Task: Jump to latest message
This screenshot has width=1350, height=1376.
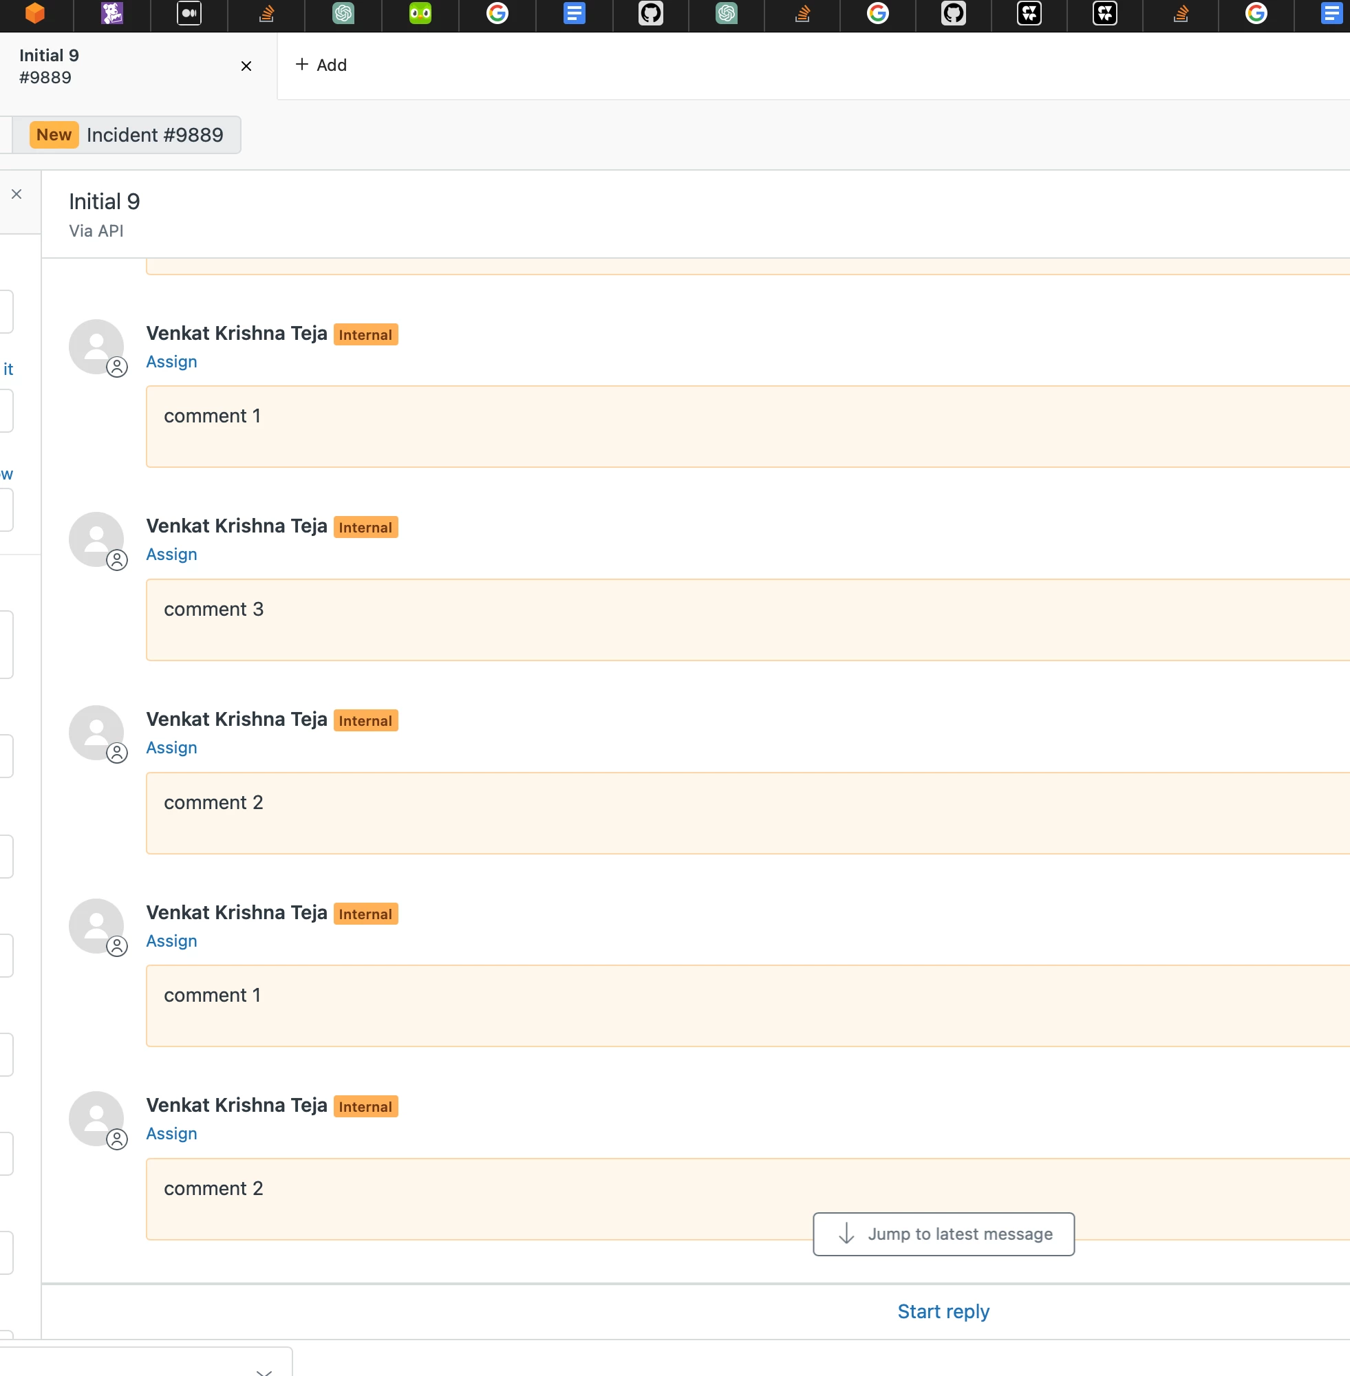Action: pos(943,1234)
